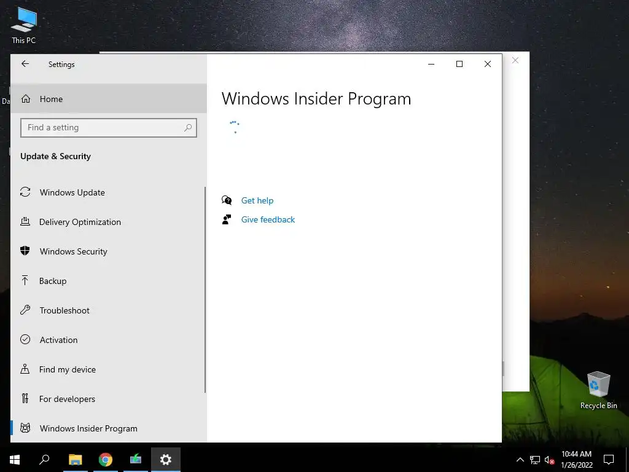Click the Windows Insider cat icon
The height and width of the screenshot is (472, 629).
coord(25,428)
